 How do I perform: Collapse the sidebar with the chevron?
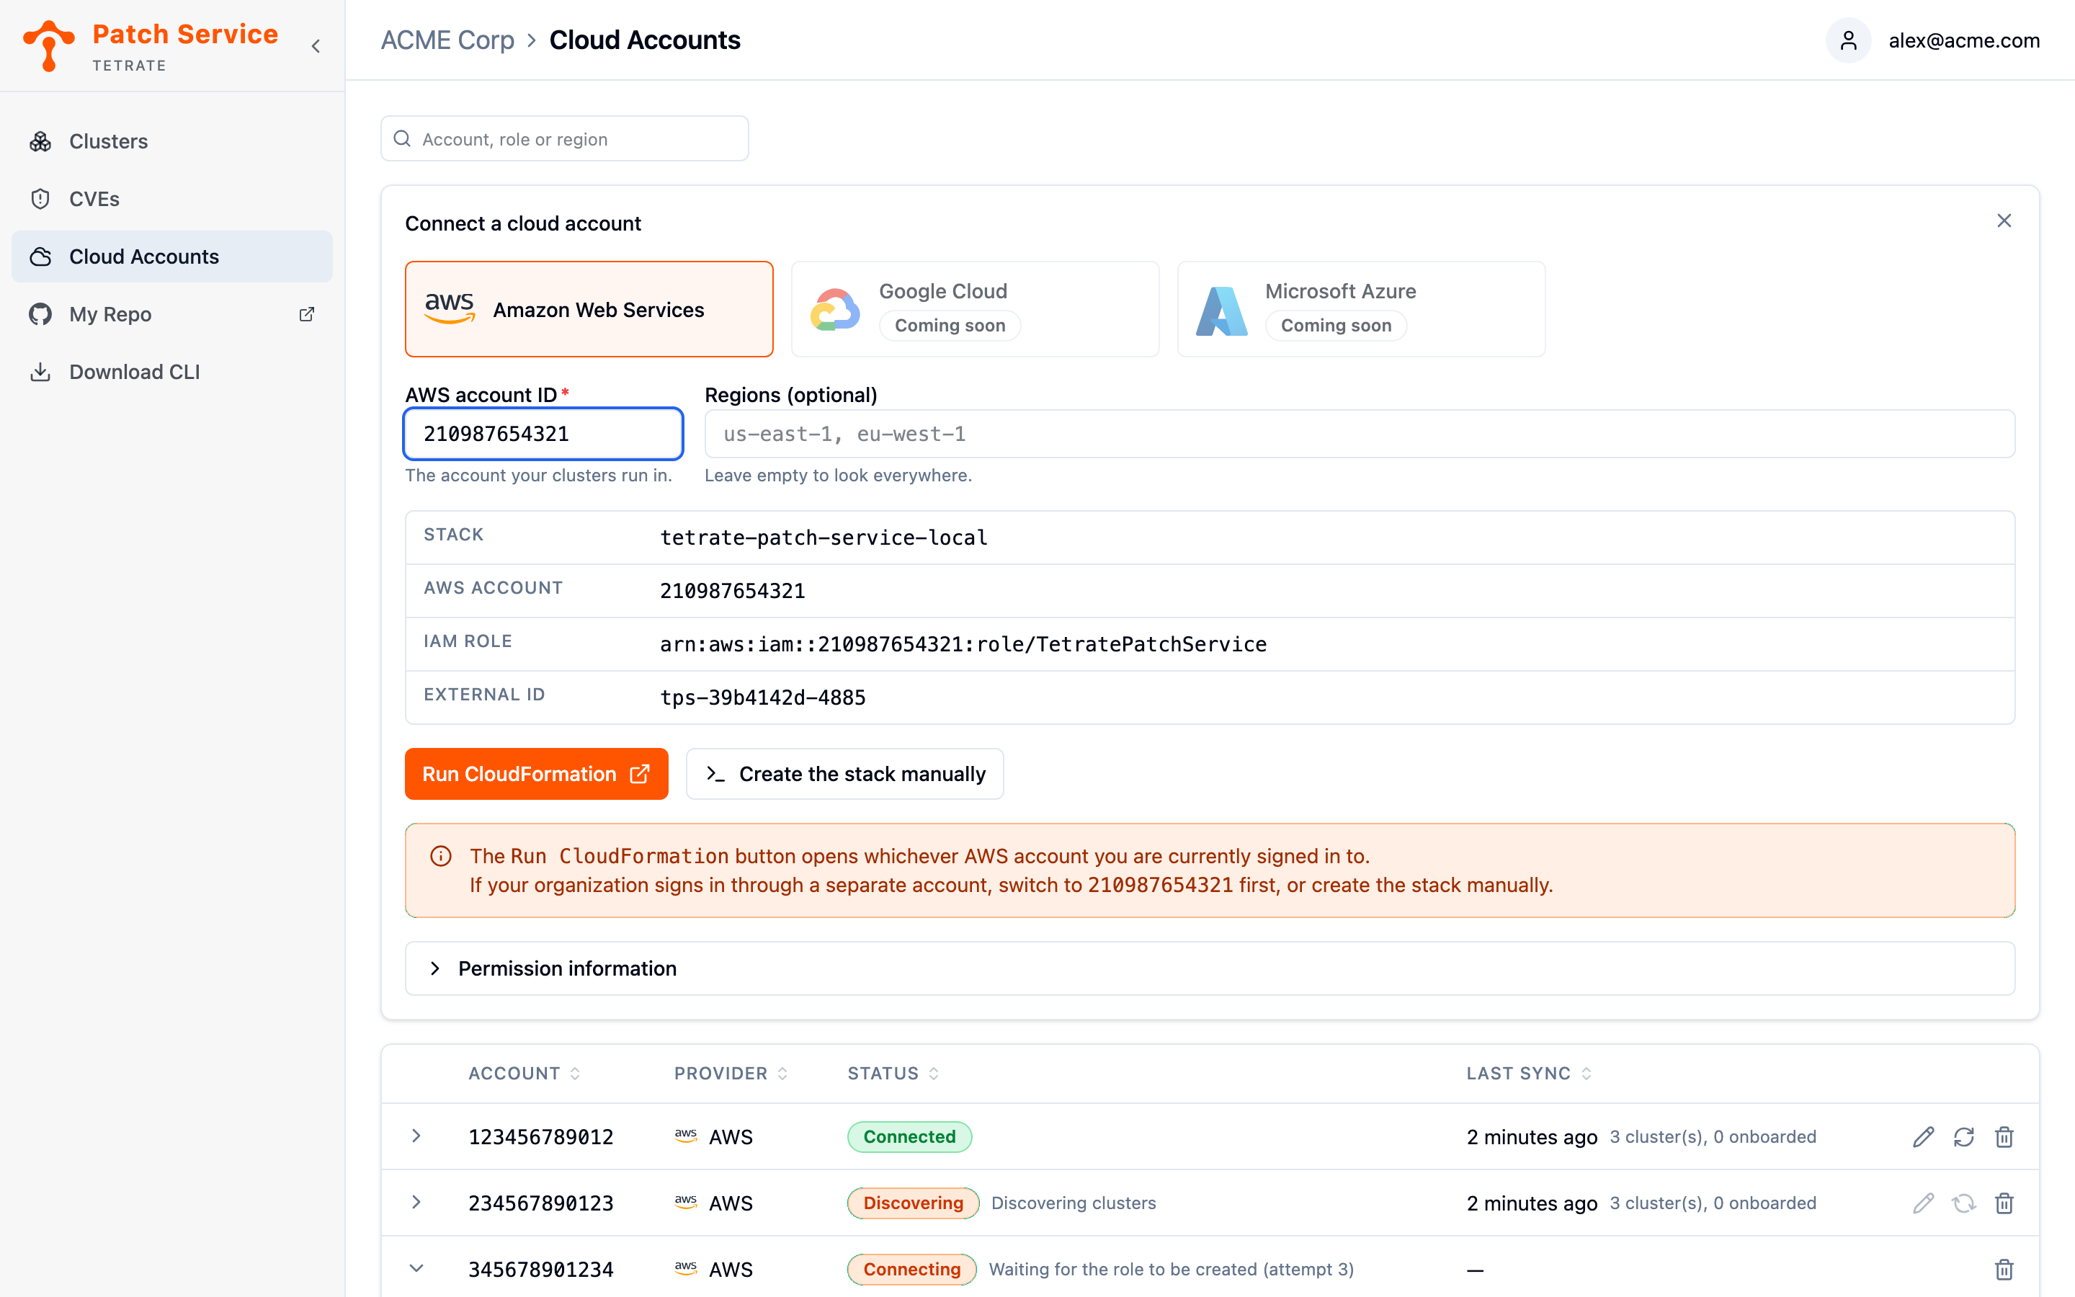316,46
